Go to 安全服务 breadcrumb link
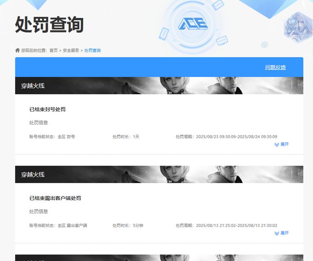The width and height of the screenshot is (313, 261). [x=71, y=50]
